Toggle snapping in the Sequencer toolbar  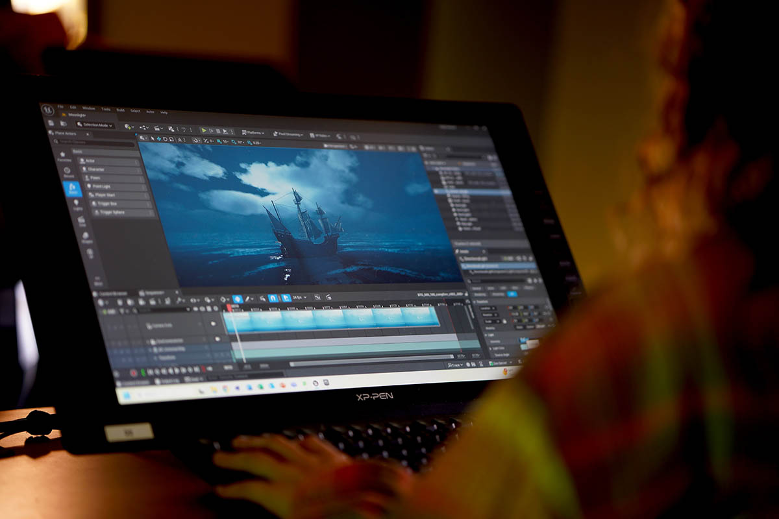point(272,299)
